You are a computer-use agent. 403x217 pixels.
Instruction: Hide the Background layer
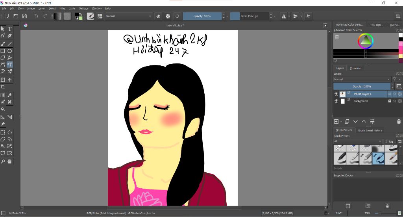(x=336, y=101)
